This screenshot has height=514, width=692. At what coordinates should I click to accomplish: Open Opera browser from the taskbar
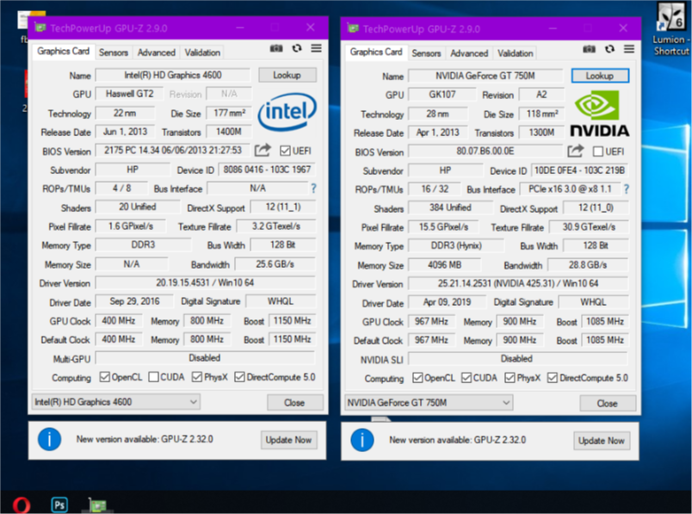coord(22,505)
